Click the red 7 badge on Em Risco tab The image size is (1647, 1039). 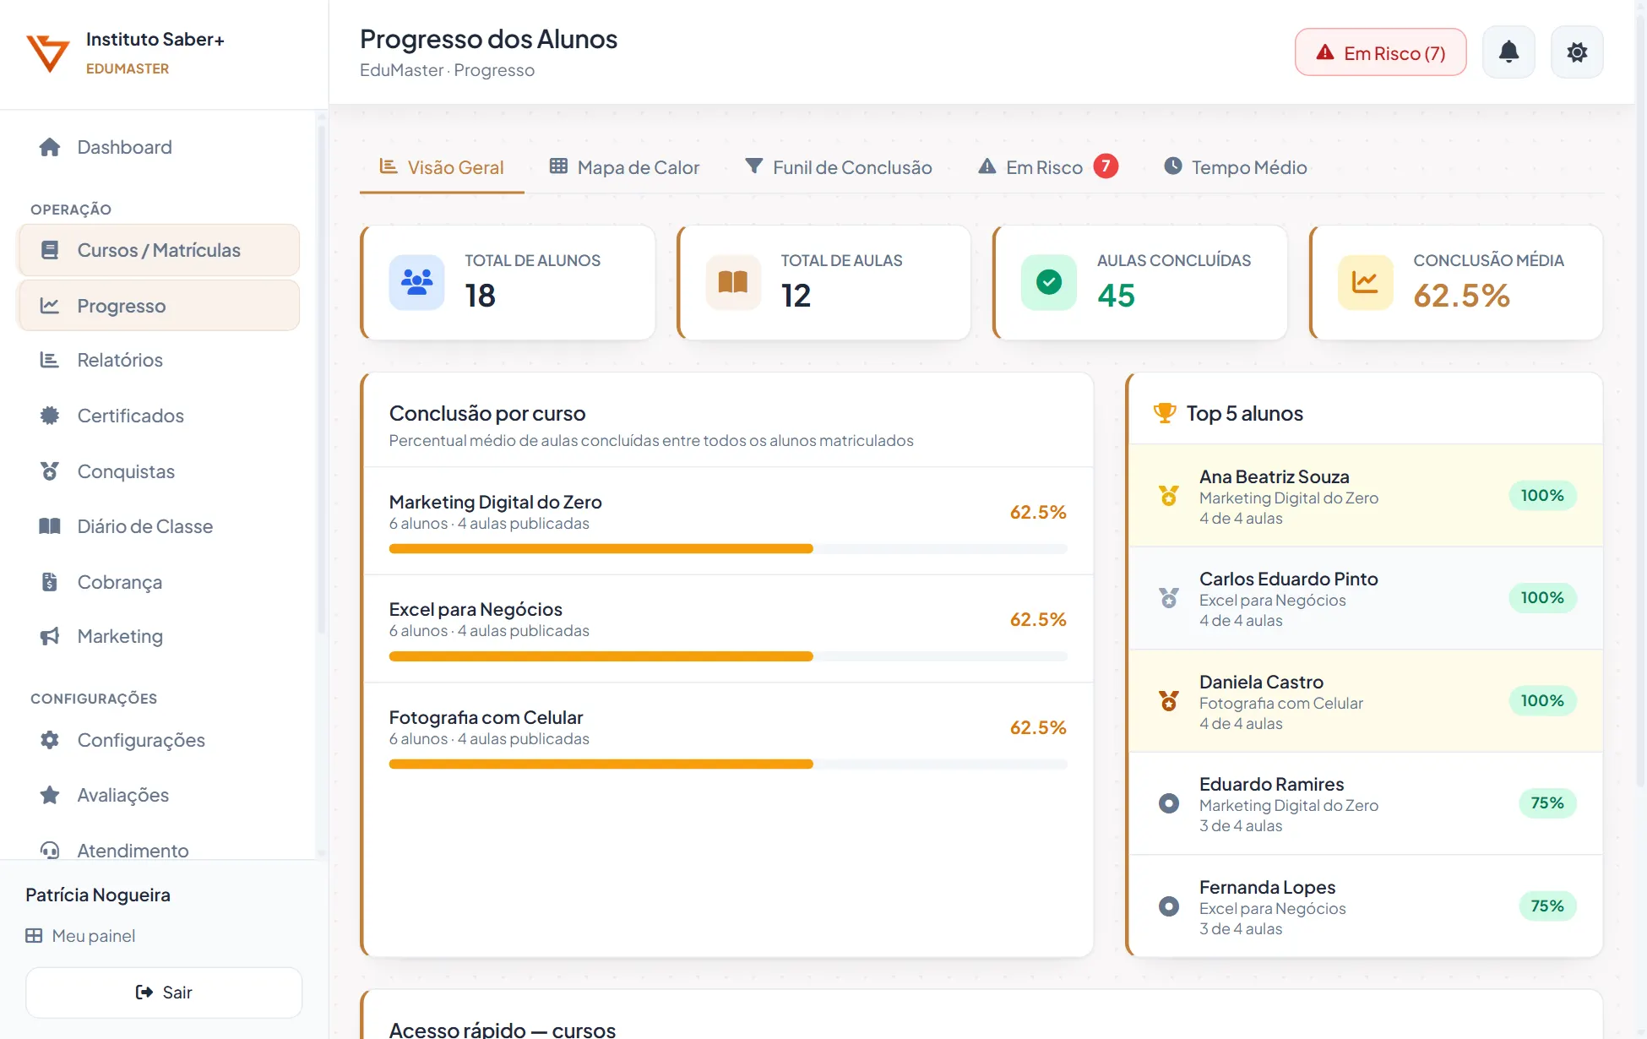[1106, 166]
